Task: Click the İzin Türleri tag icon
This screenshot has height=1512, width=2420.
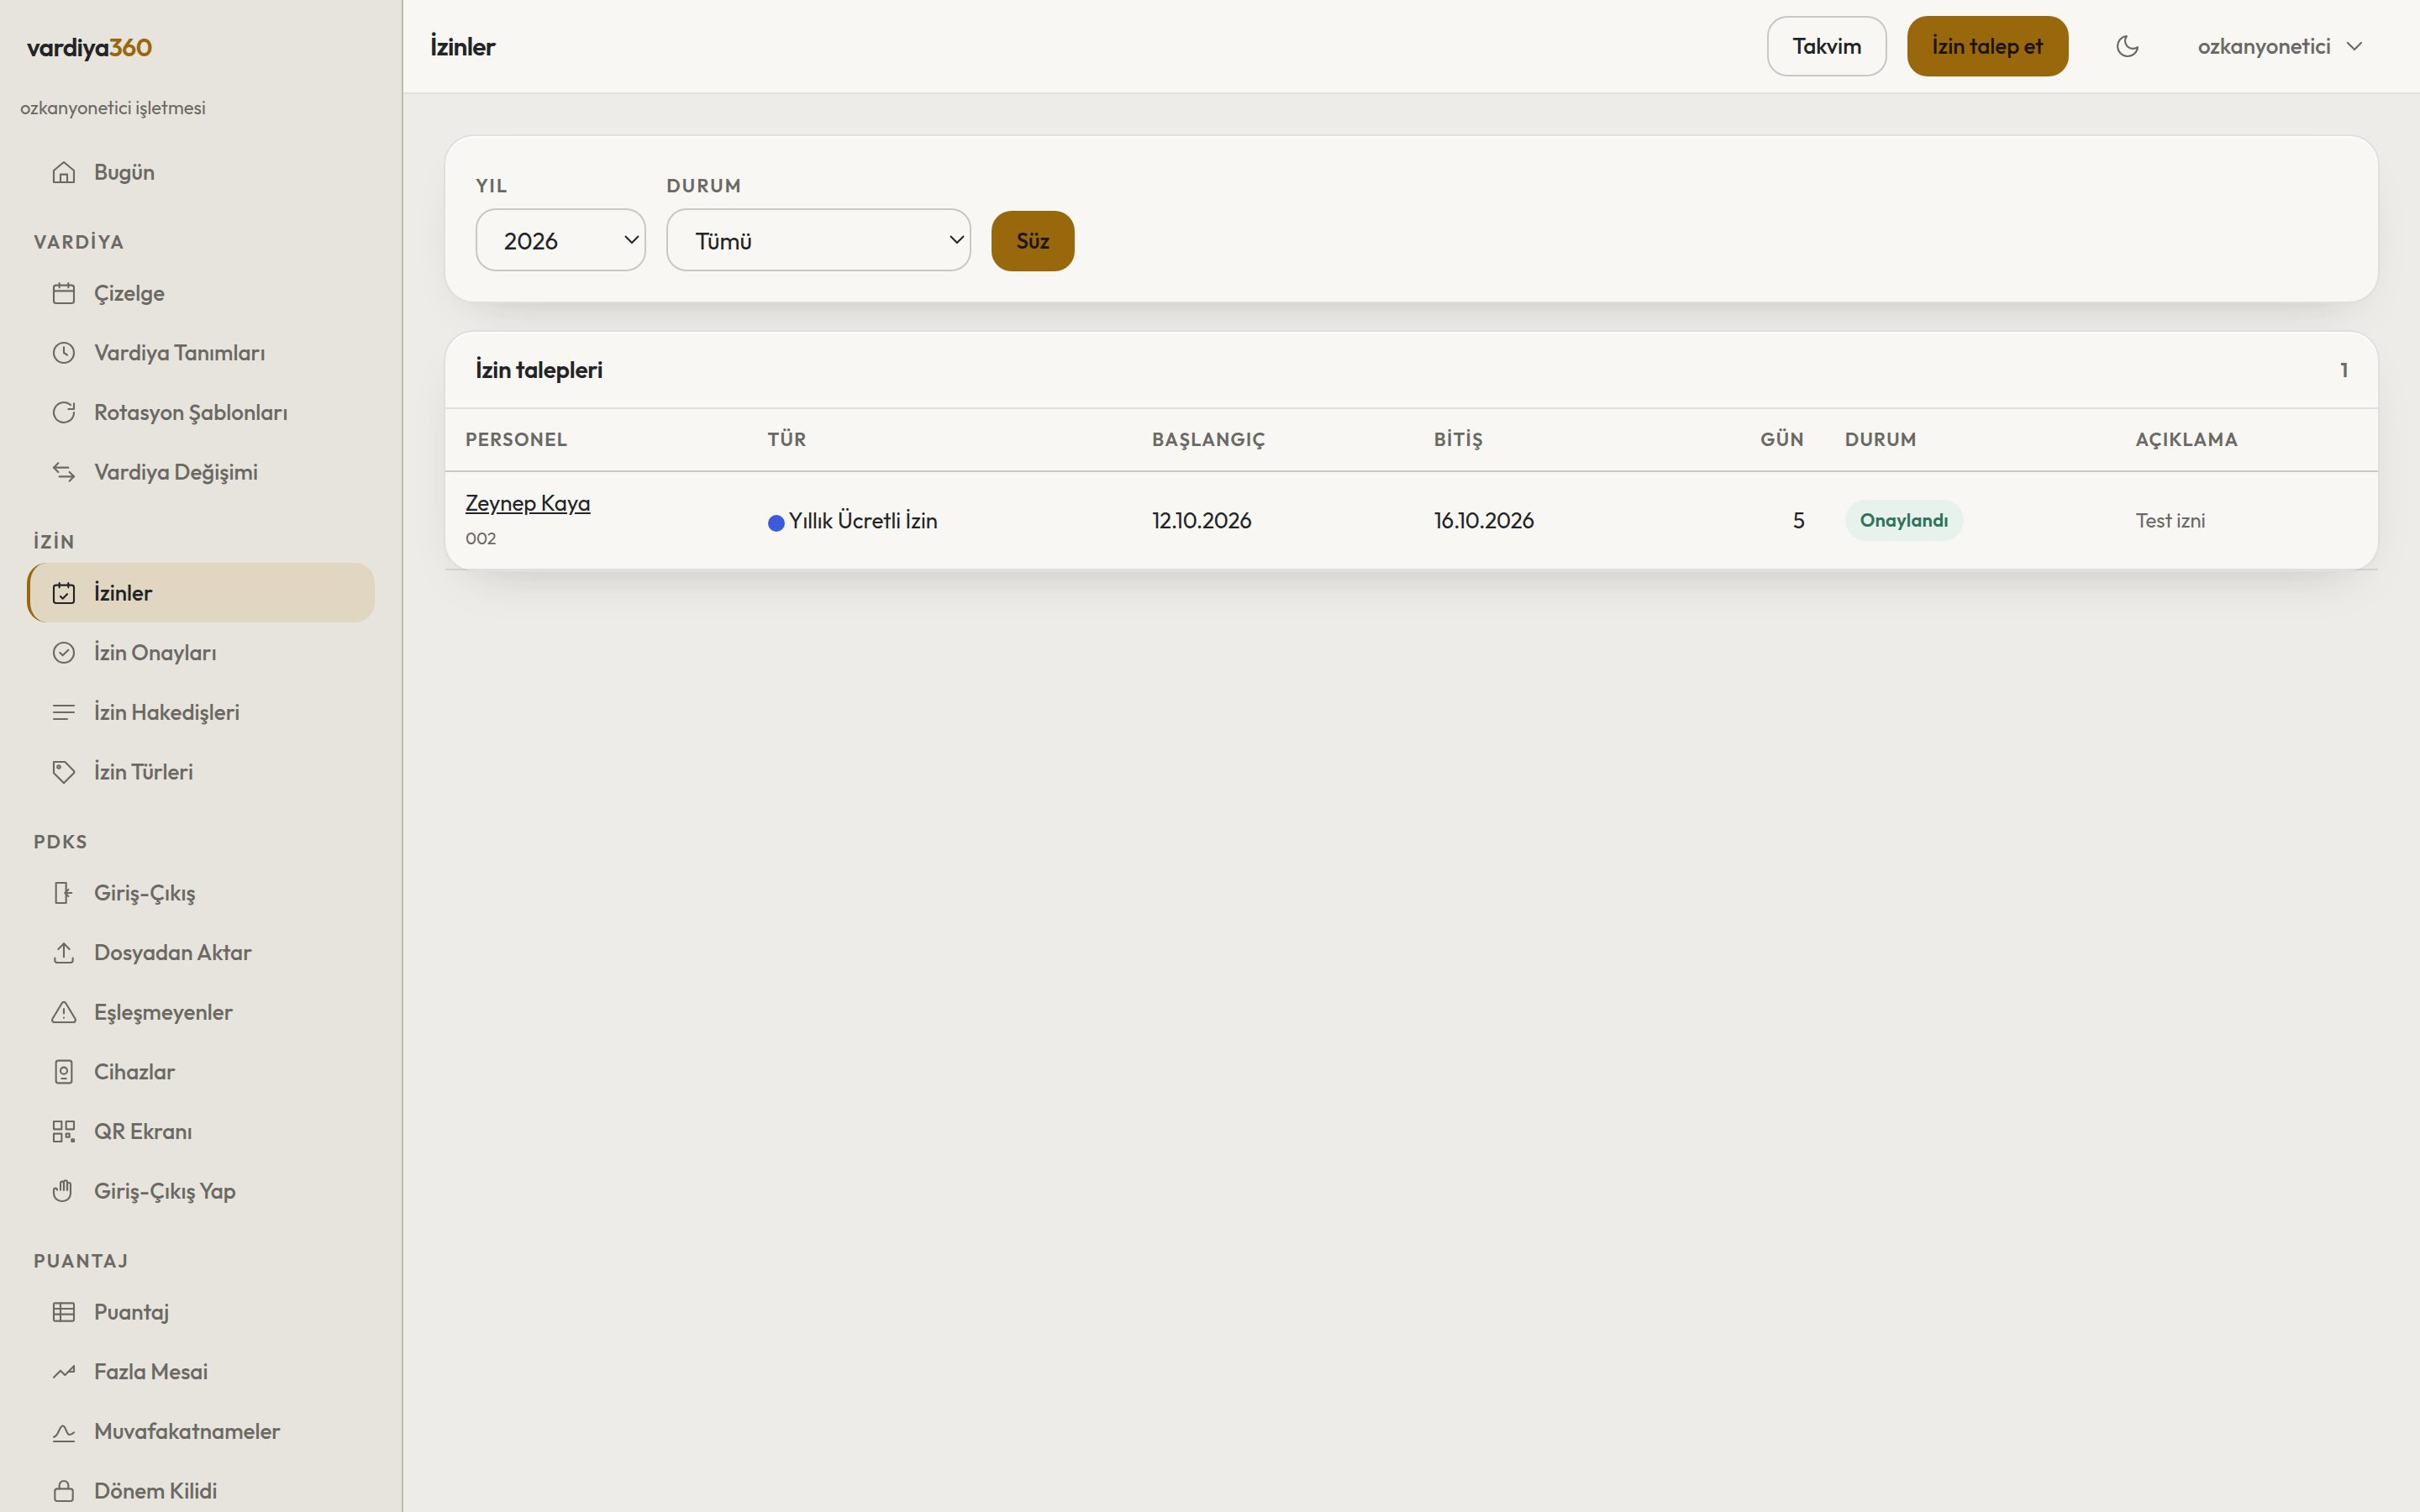Action: [64, 772]
